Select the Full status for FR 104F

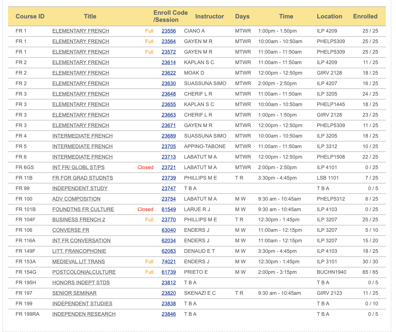click(x=149, y=220)
